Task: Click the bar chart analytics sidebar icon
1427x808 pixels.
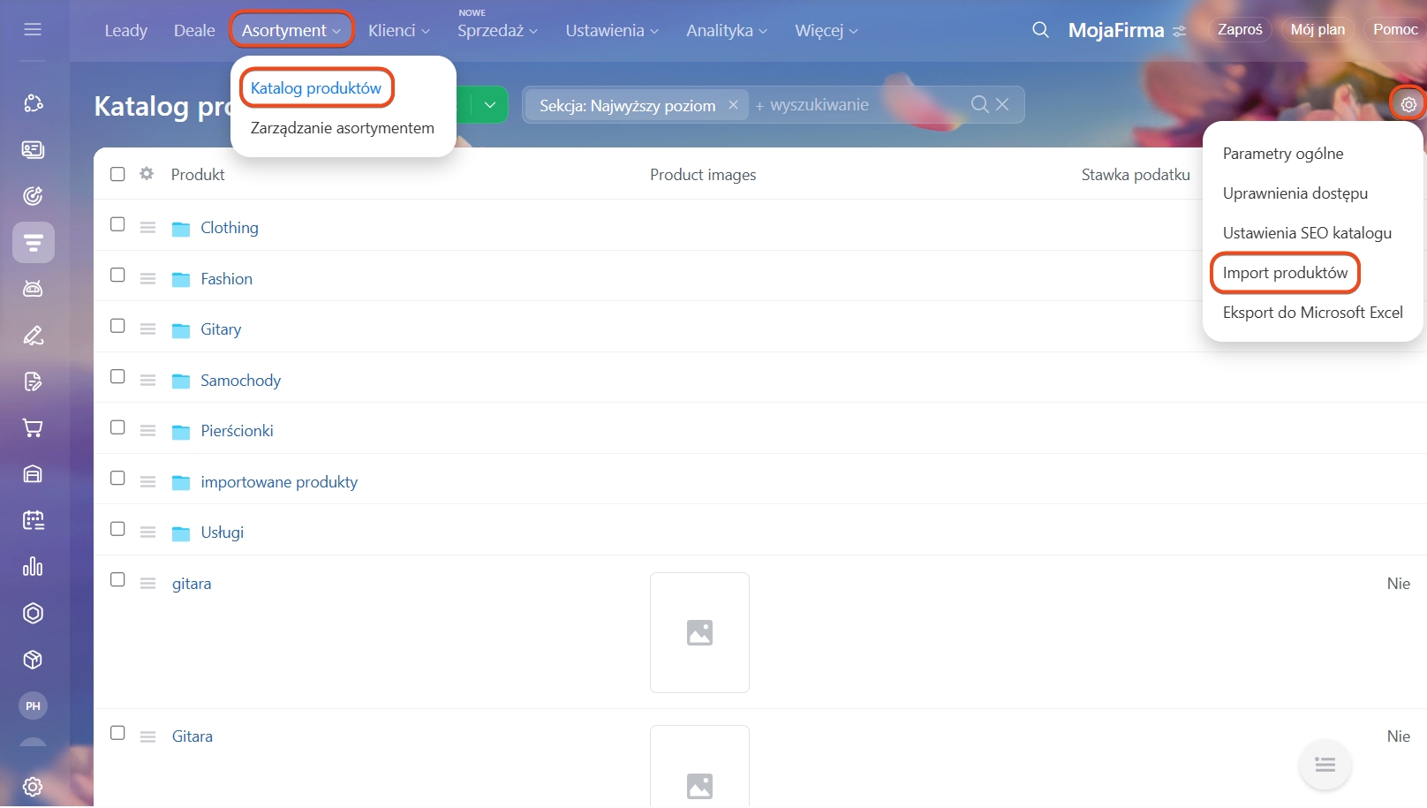Action: tap(33, 567)
